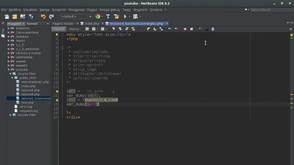
Task: Click the New Project toolbar icon
Action: tap(15, 16)
